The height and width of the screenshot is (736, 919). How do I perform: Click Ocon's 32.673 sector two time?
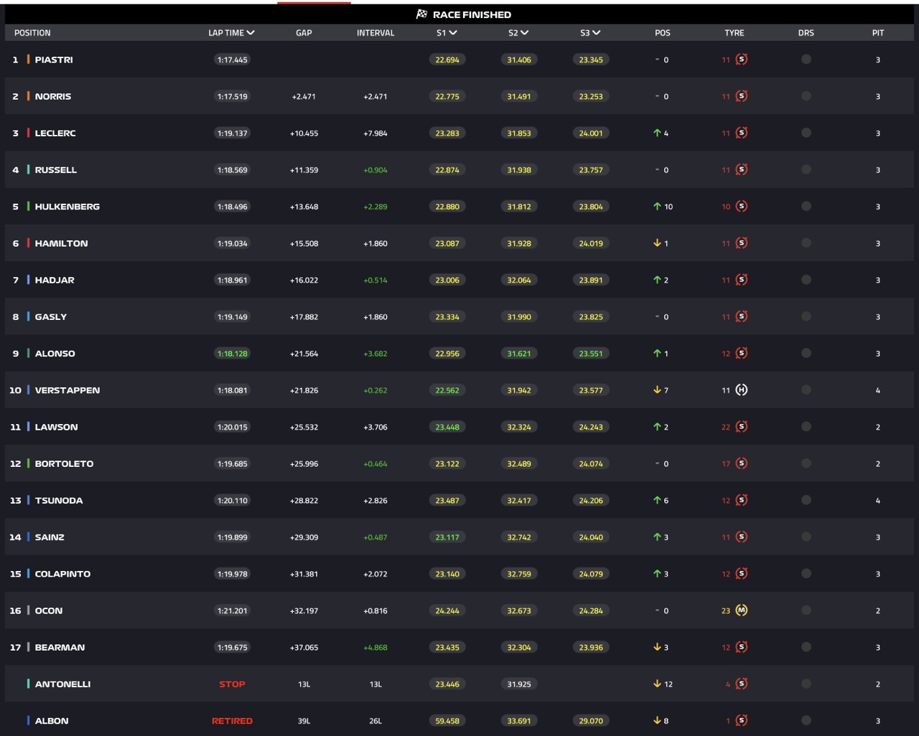[x=519, y=610]
